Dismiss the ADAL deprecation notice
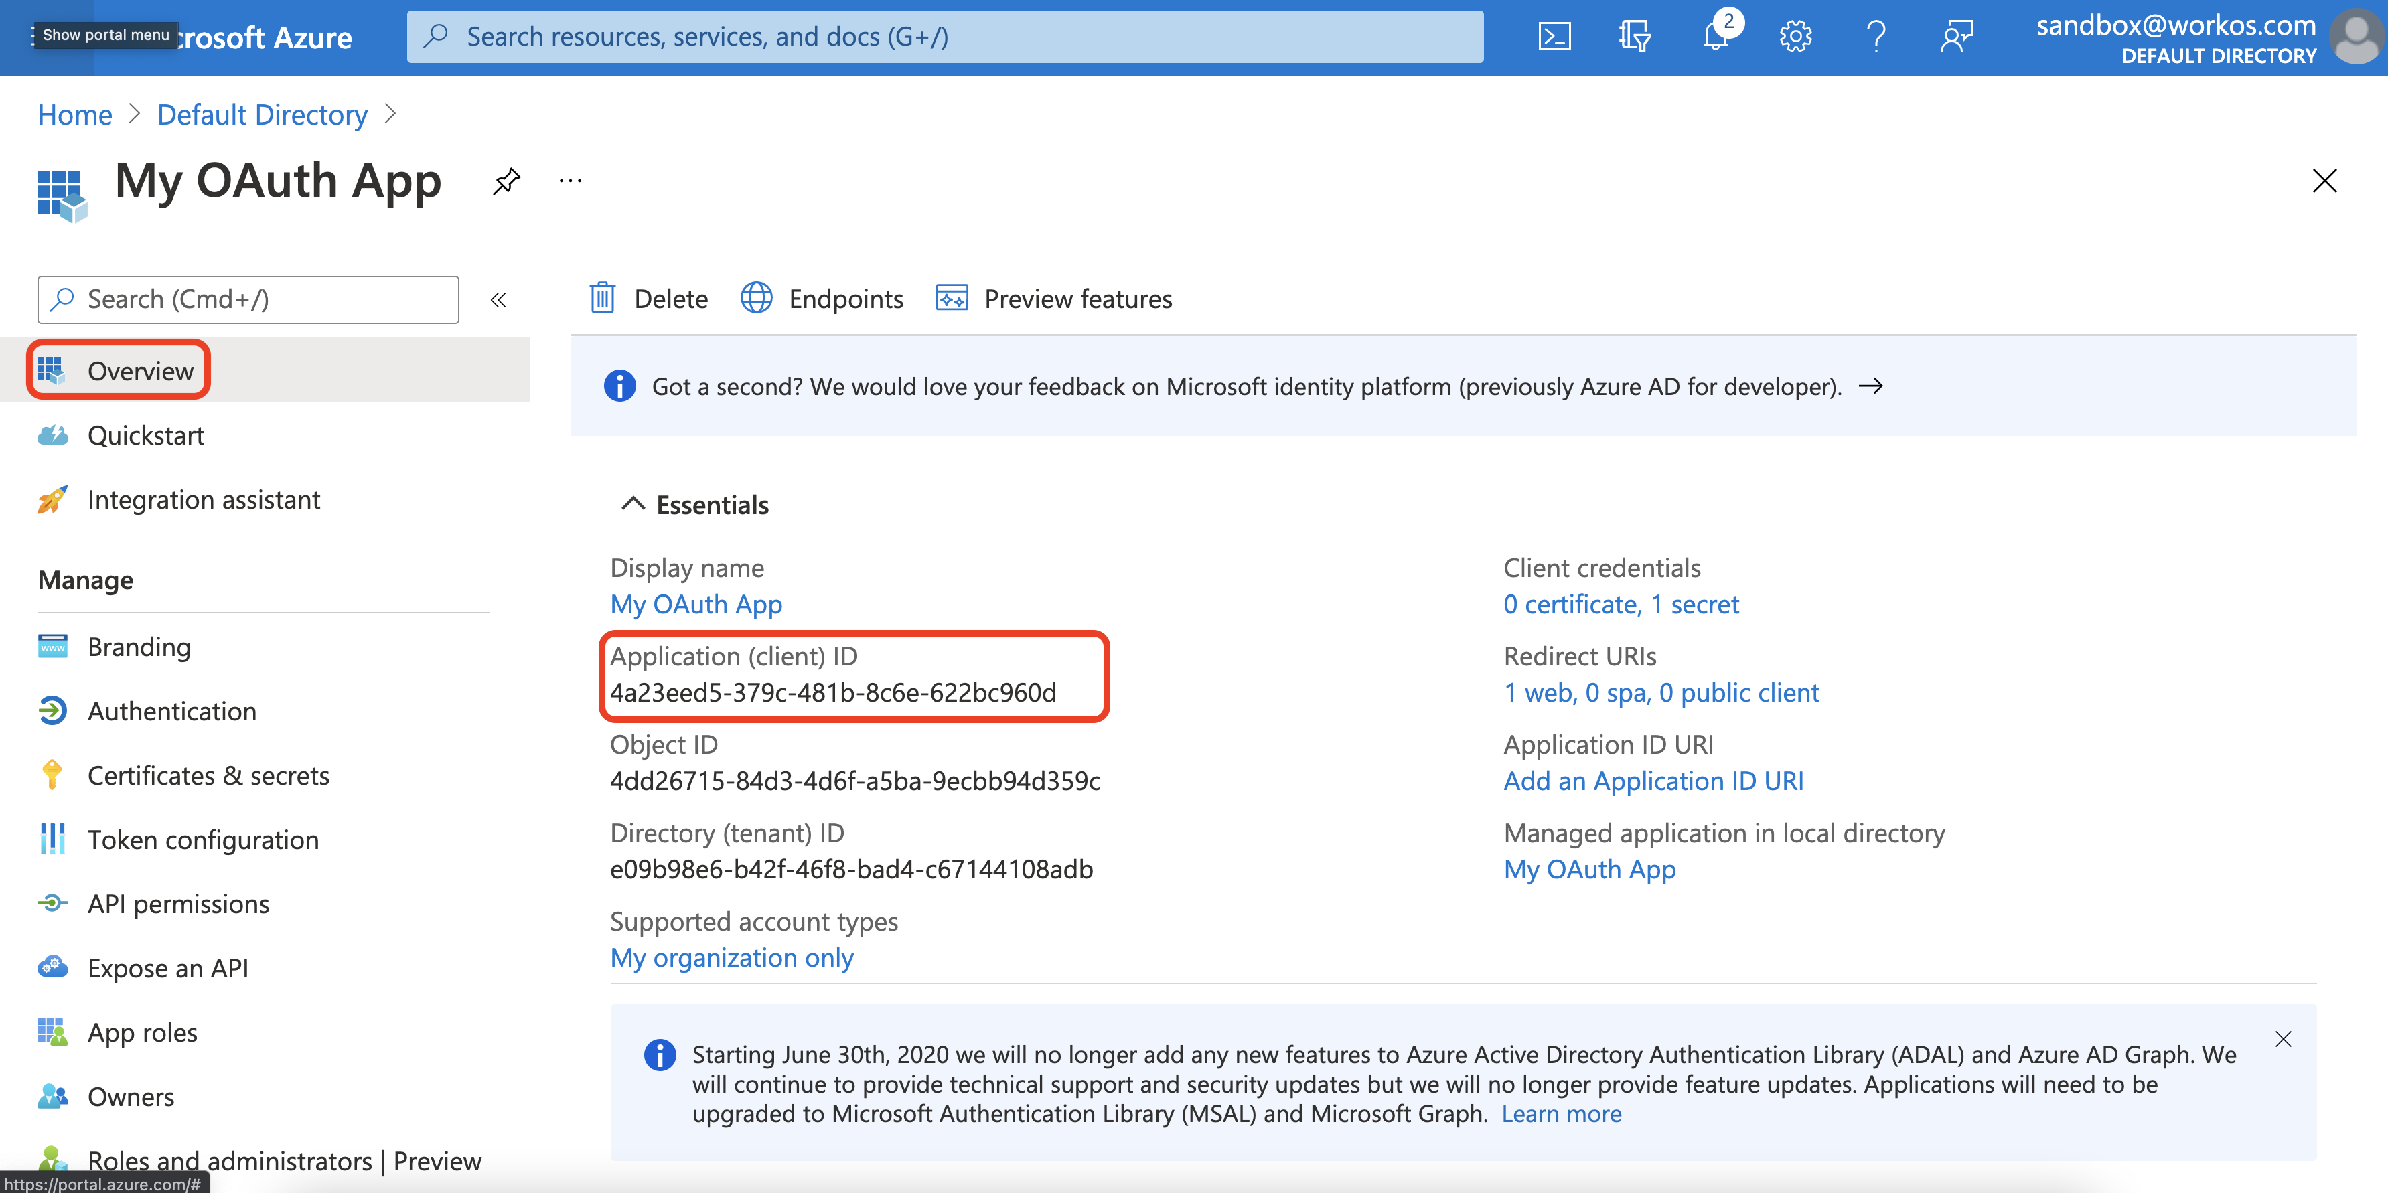2388x1193 pixels. click(2284, 1039)
